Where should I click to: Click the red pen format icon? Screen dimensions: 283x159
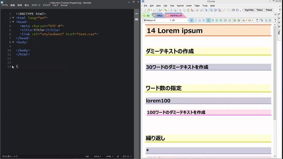pos(192,10)
